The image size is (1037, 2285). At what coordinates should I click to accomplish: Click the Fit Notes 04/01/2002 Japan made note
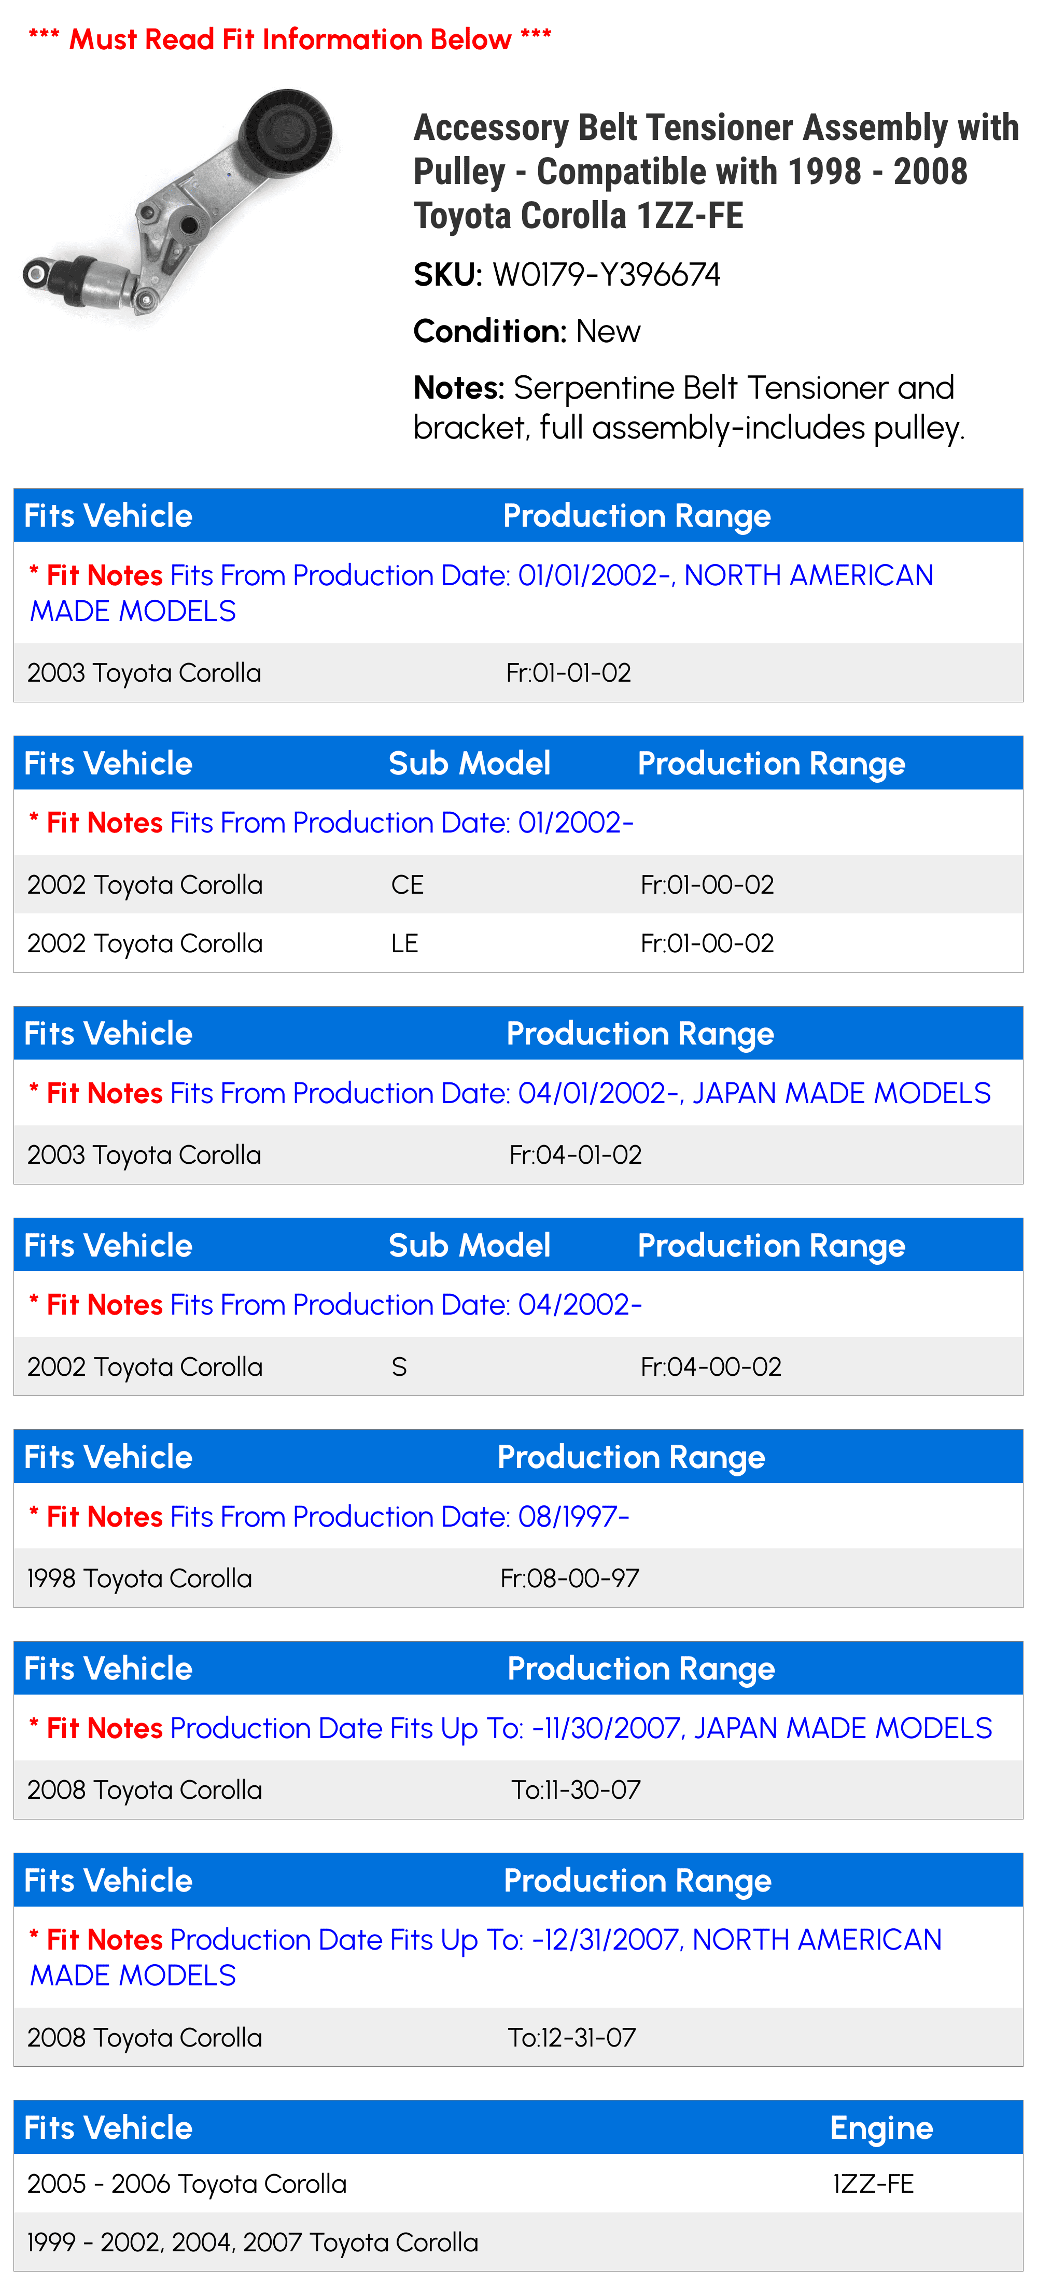tap(510, 1094)
